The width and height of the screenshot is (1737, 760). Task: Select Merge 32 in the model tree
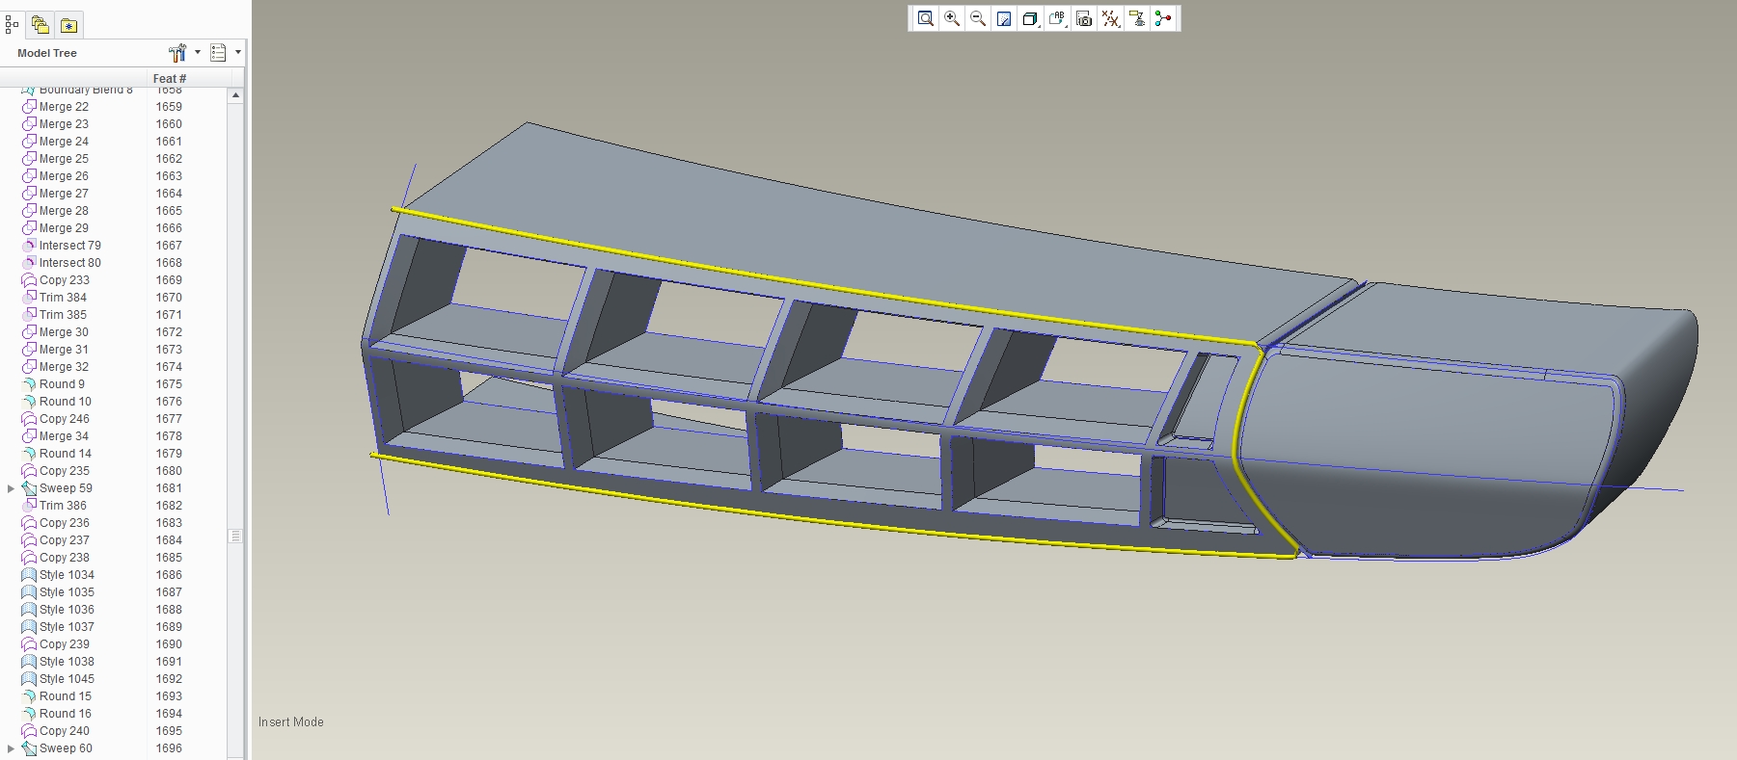coord(64,367)
